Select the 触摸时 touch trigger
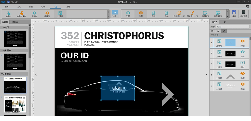 pos(9,14)
